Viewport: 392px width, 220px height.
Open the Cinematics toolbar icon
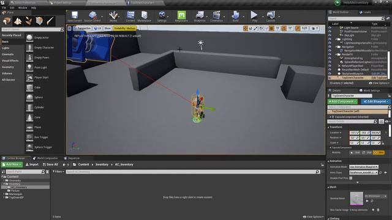(x=216, y=15)
